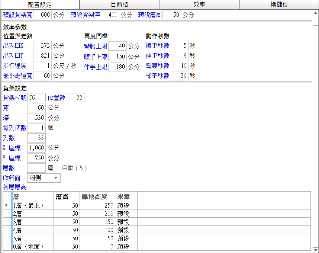Click the 取料面 label
The image size is (319, 253).
[12, 178]
